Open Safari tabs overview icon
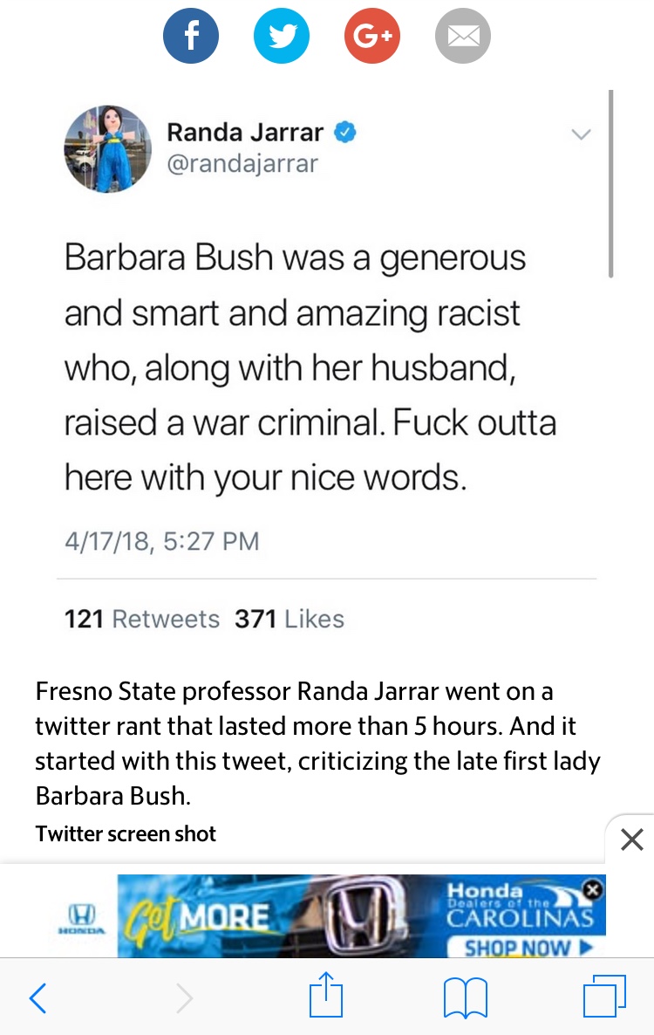654x1035 pixels. click(x=604, y=996)
